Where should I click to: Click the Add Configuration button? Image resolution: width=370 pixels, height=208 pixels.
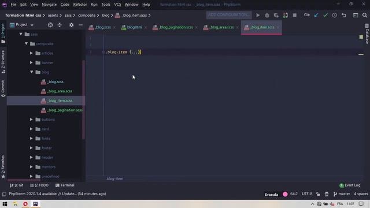click(x=228, y=15)
